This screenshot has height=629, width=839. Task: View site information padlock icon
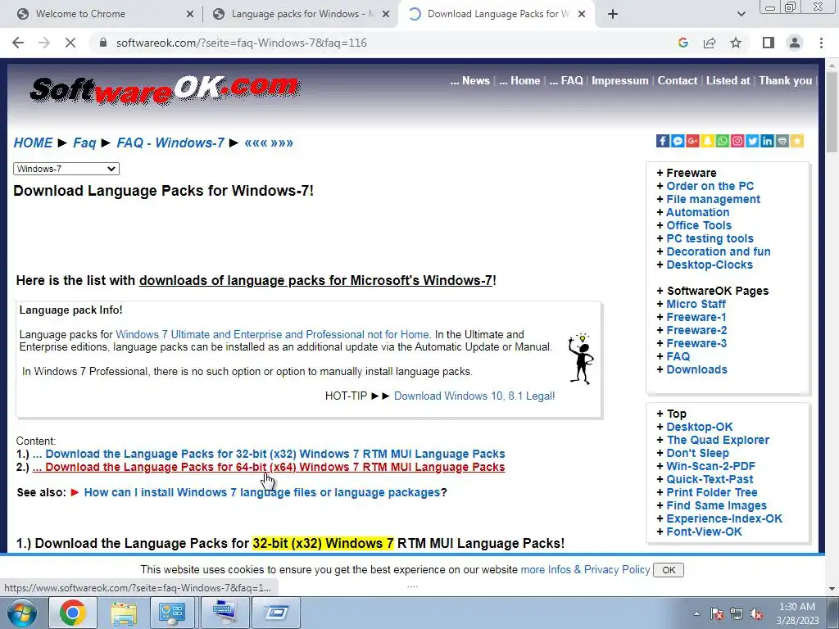tap(103, 43)
